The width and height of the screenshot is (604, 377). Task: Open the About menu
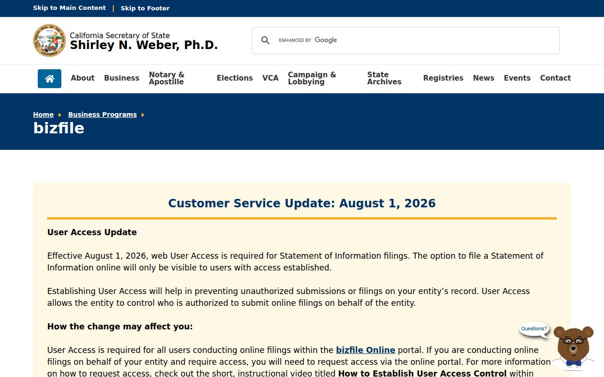click(83, 78)
